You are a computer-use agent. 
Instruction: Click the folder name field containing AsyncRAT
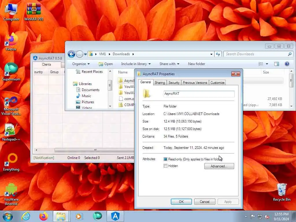(199, 94)
